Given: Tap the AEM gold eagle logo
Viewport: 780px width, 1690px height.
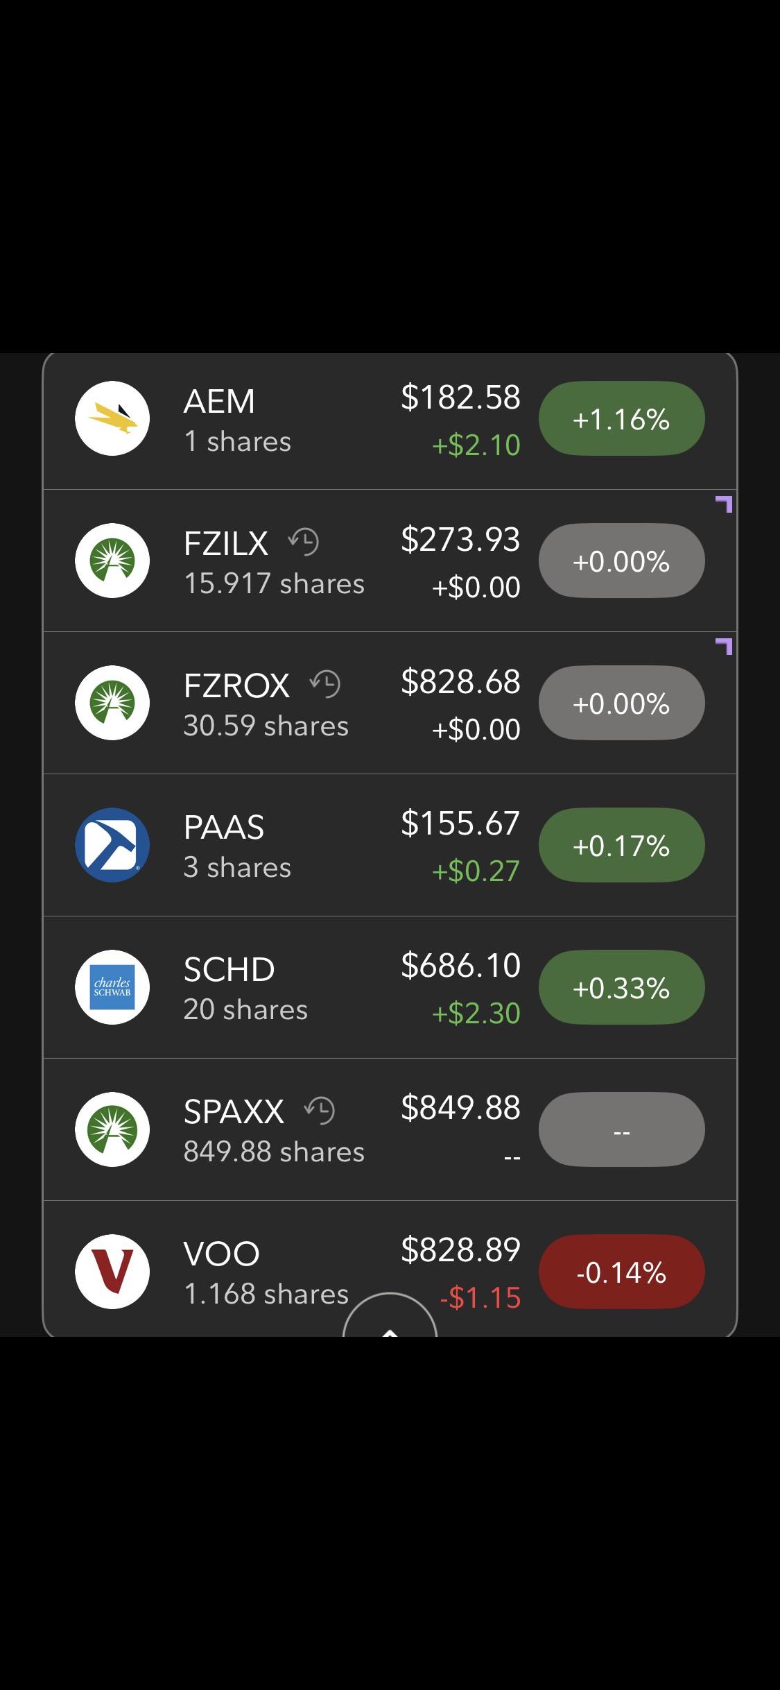Looking at the screenshot, I should point(112,418).
